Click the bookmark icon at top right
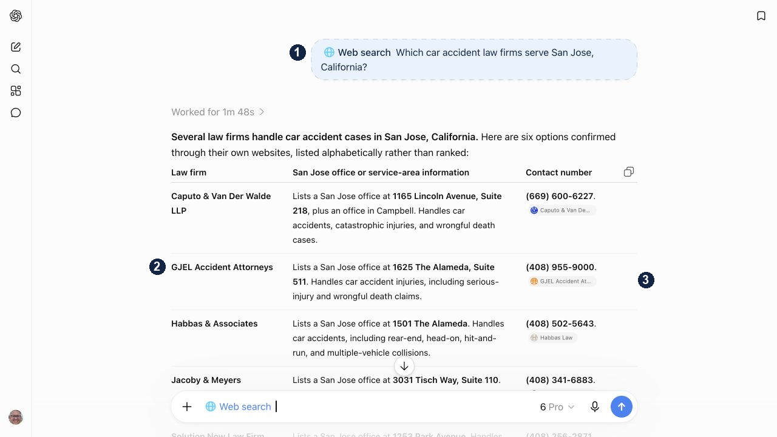Image resolution: width=777 pixels, height=437 pixels. pyautogui.click(x=761, y=16)
